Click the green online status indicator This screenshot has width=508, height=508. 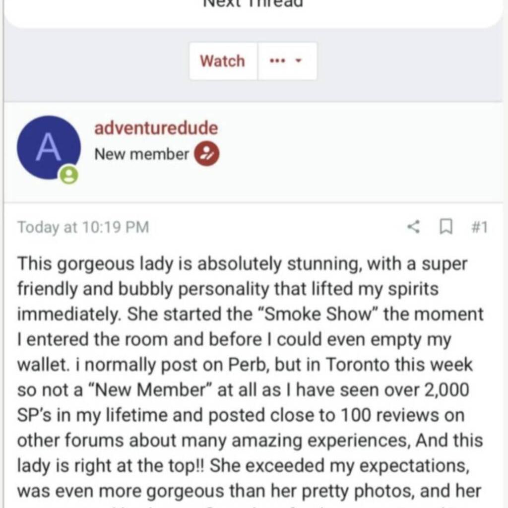70,175
